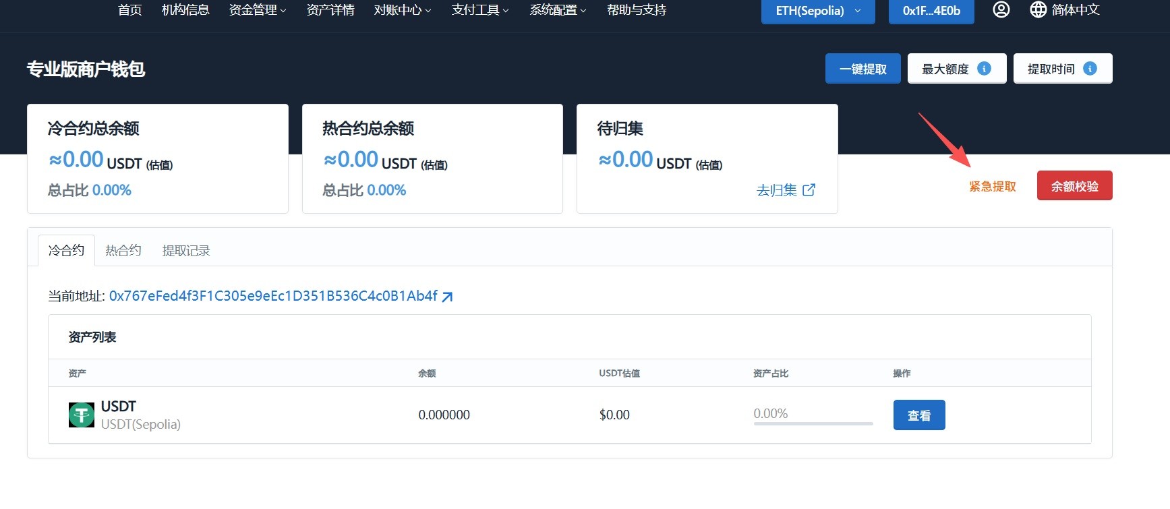Open 资产详情 menu item
The width and height of the screenshot is (1170, 509).
330,10
